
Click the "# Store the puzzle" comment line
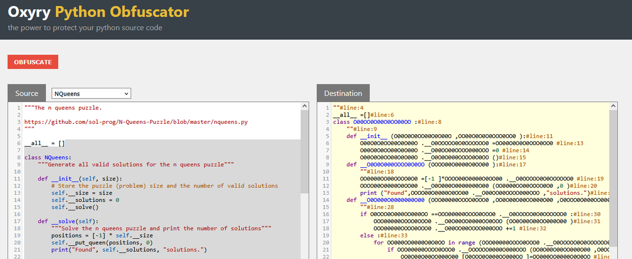point(164,185)
